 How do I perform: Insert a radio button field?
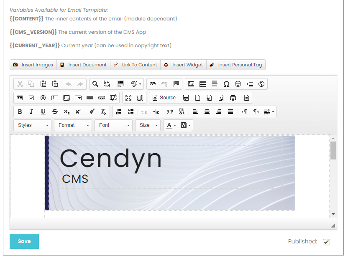coord(43,98)
